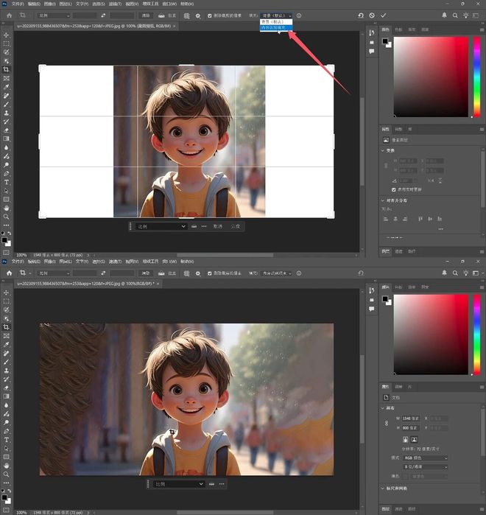The height and width of the screenshot is (515, 486).
Task: Reset the crop using top window undo arrow
Action: click(x=361, y=15)
